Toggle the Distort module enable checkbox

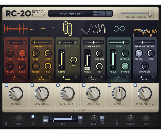point(58,85)
